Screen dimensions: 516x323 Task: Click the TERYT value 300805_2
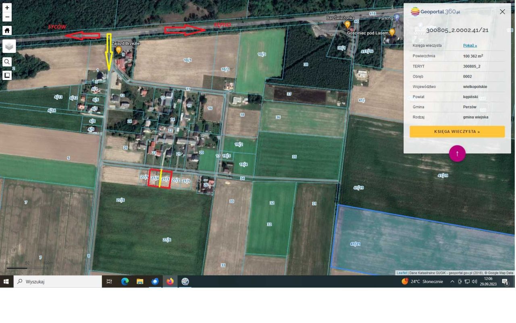(x=472, y=66)
